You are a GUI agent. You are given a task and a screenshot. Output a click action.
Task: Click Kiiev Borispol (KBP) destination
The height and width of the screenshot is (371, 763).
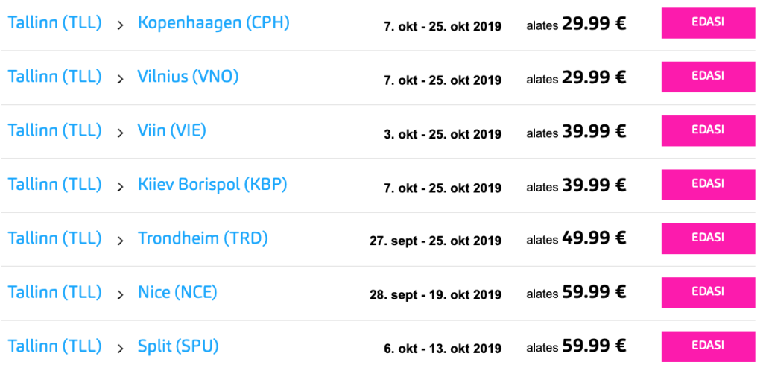pos(212,185)
